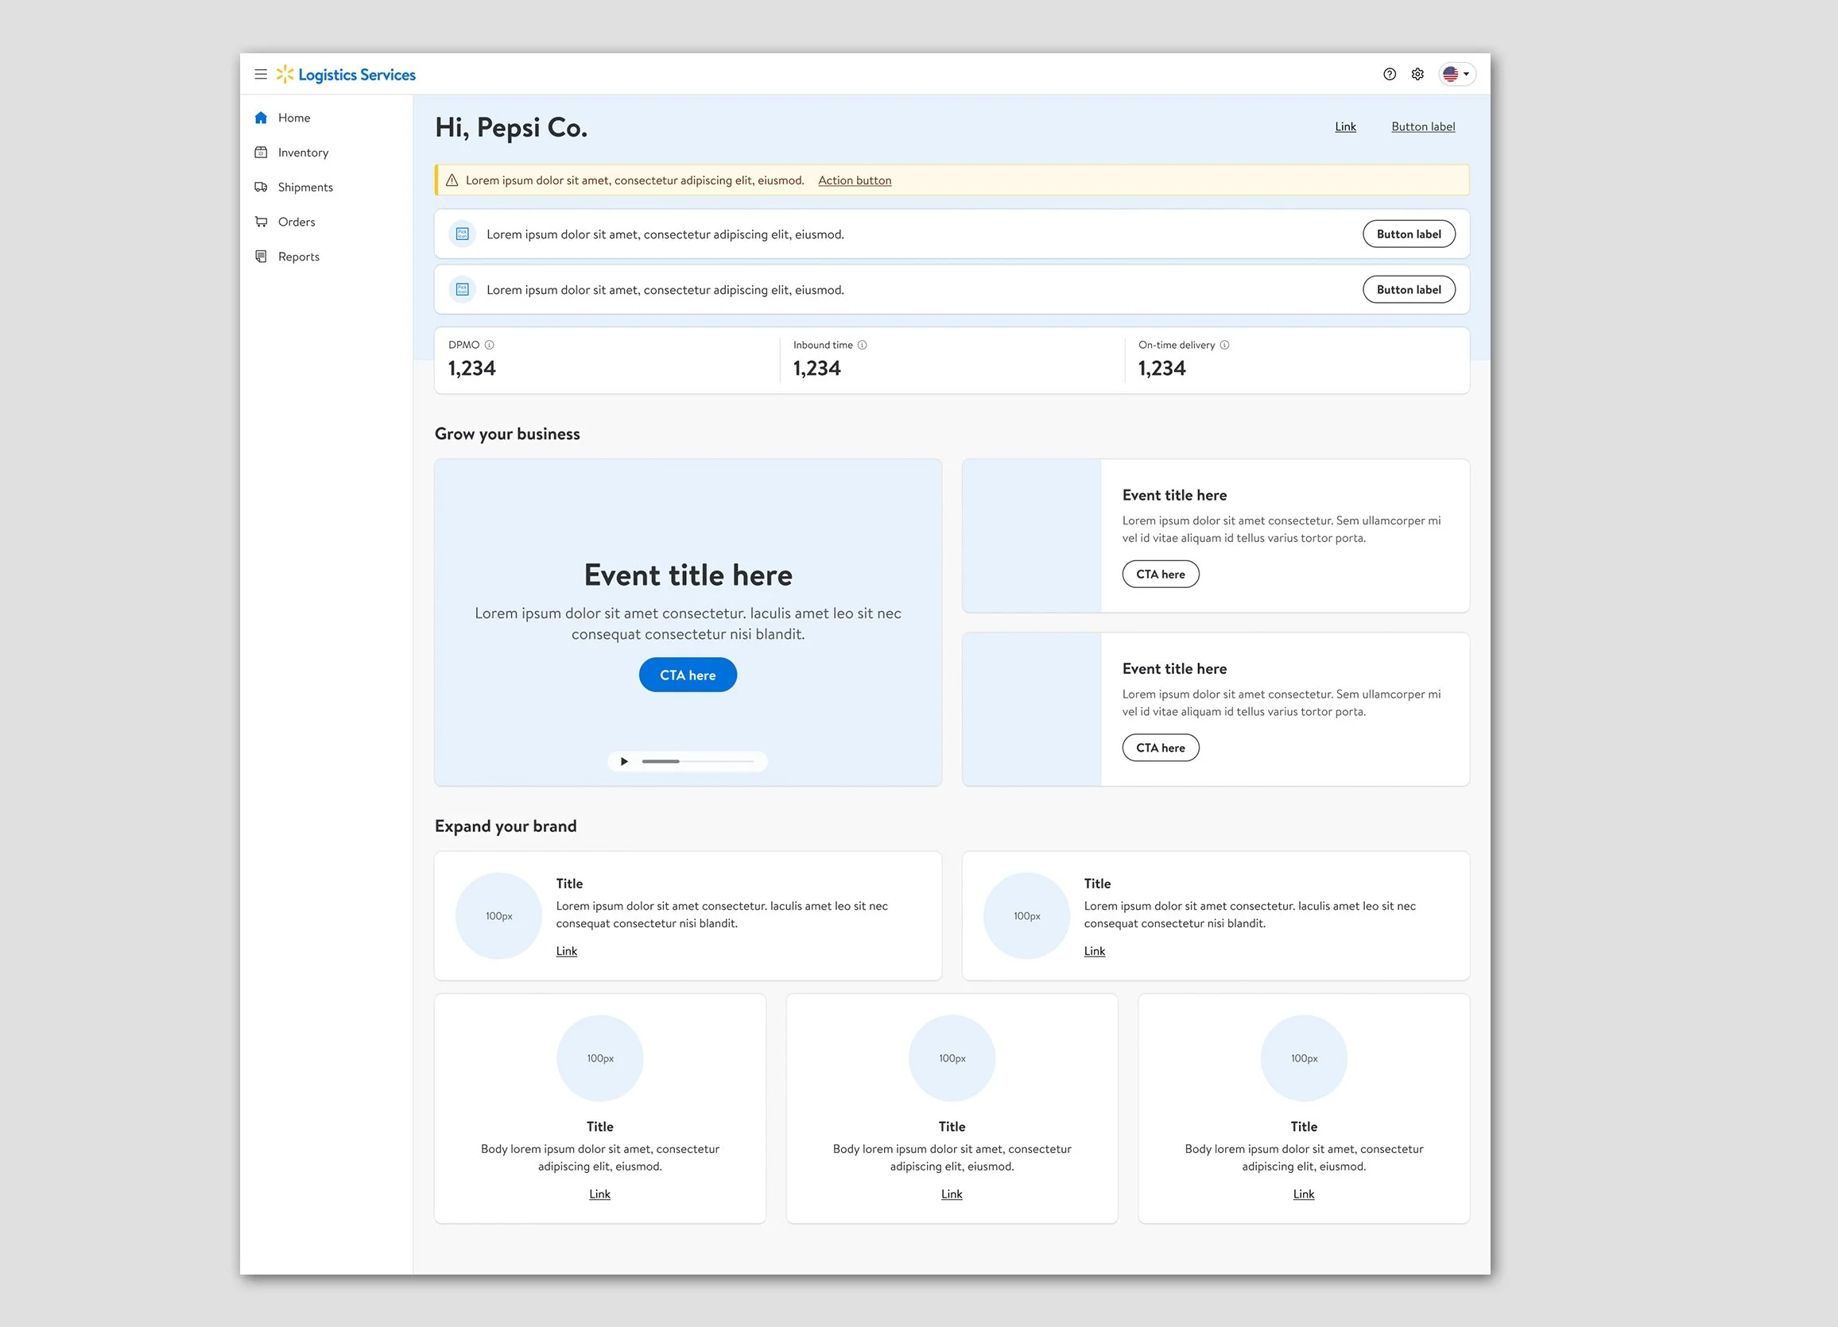1838x1327 pixels.
Task: Click the Action button link in alert
Action: point(855,180)
